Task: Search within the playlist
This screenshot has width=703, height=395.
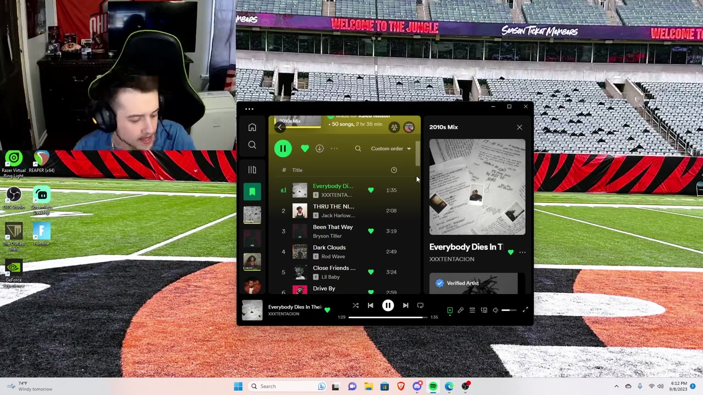Action: [358, 149]
